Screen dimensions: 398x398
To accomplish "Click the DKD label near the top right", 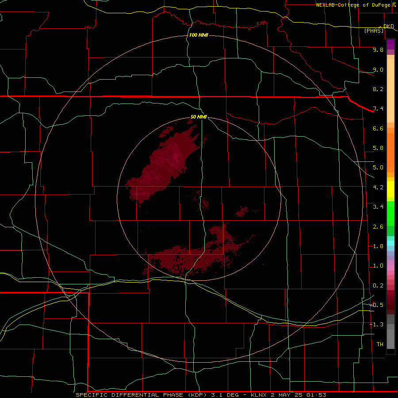I will pyautogui.click(x=388, y=26).
